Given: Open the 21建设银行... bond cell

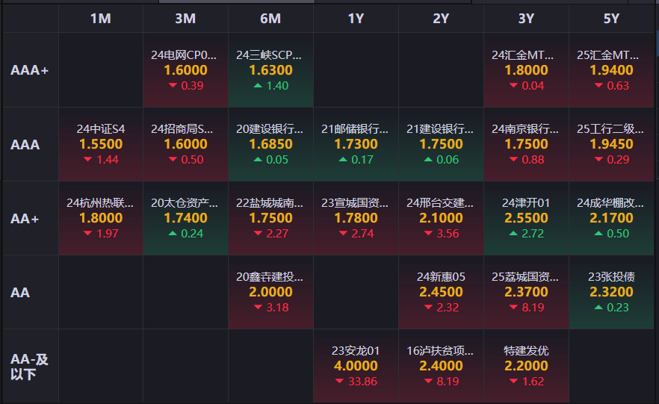Looking at the screenshot, I should point(441,144).
